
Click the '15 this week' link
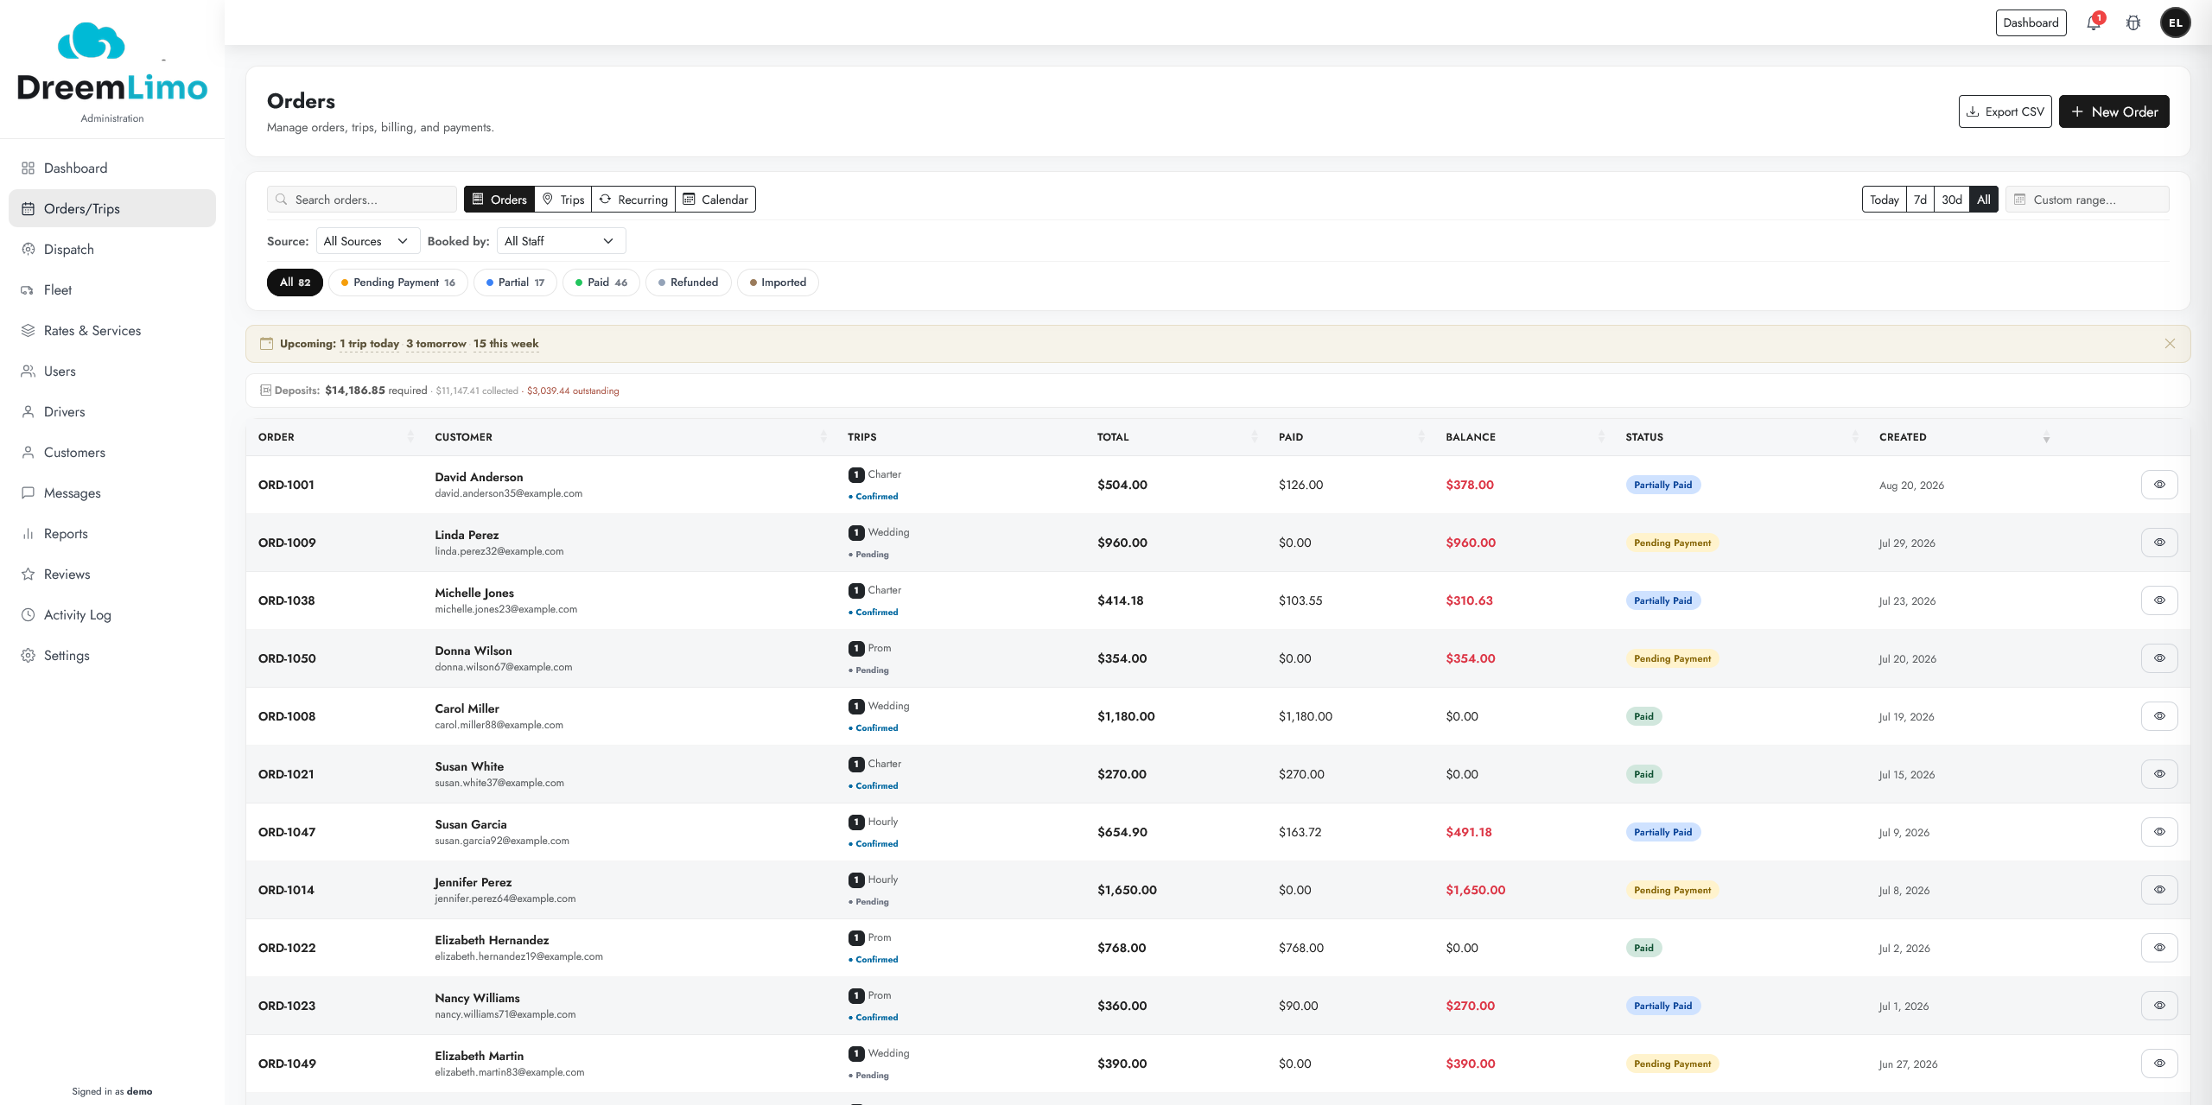pyautogui.click(x=505, y=344)
